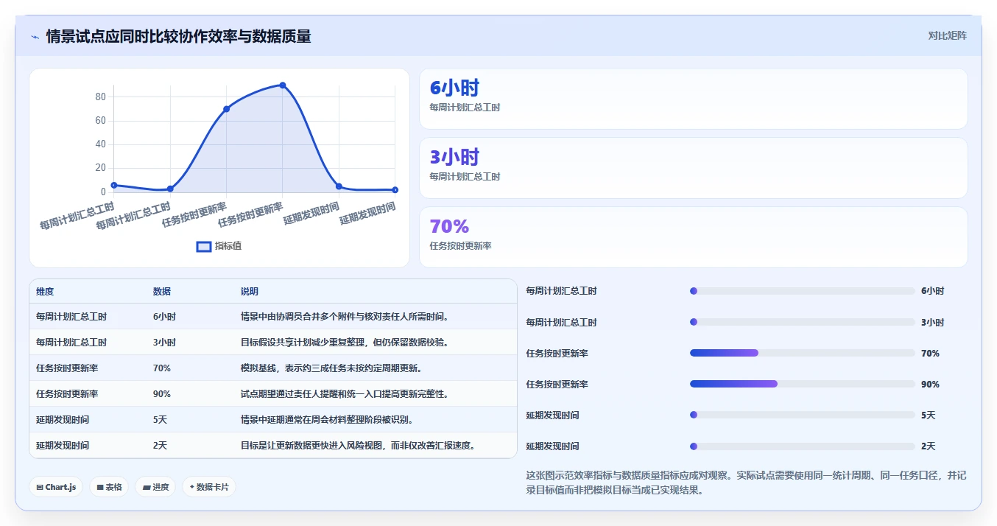Select the 3小时 data card
Viewport: 997px width, 526px height.
pos(693,168)
